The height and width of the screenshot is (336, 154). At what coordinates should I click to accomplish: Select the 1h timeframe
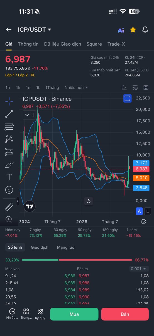tap(8, 88)
